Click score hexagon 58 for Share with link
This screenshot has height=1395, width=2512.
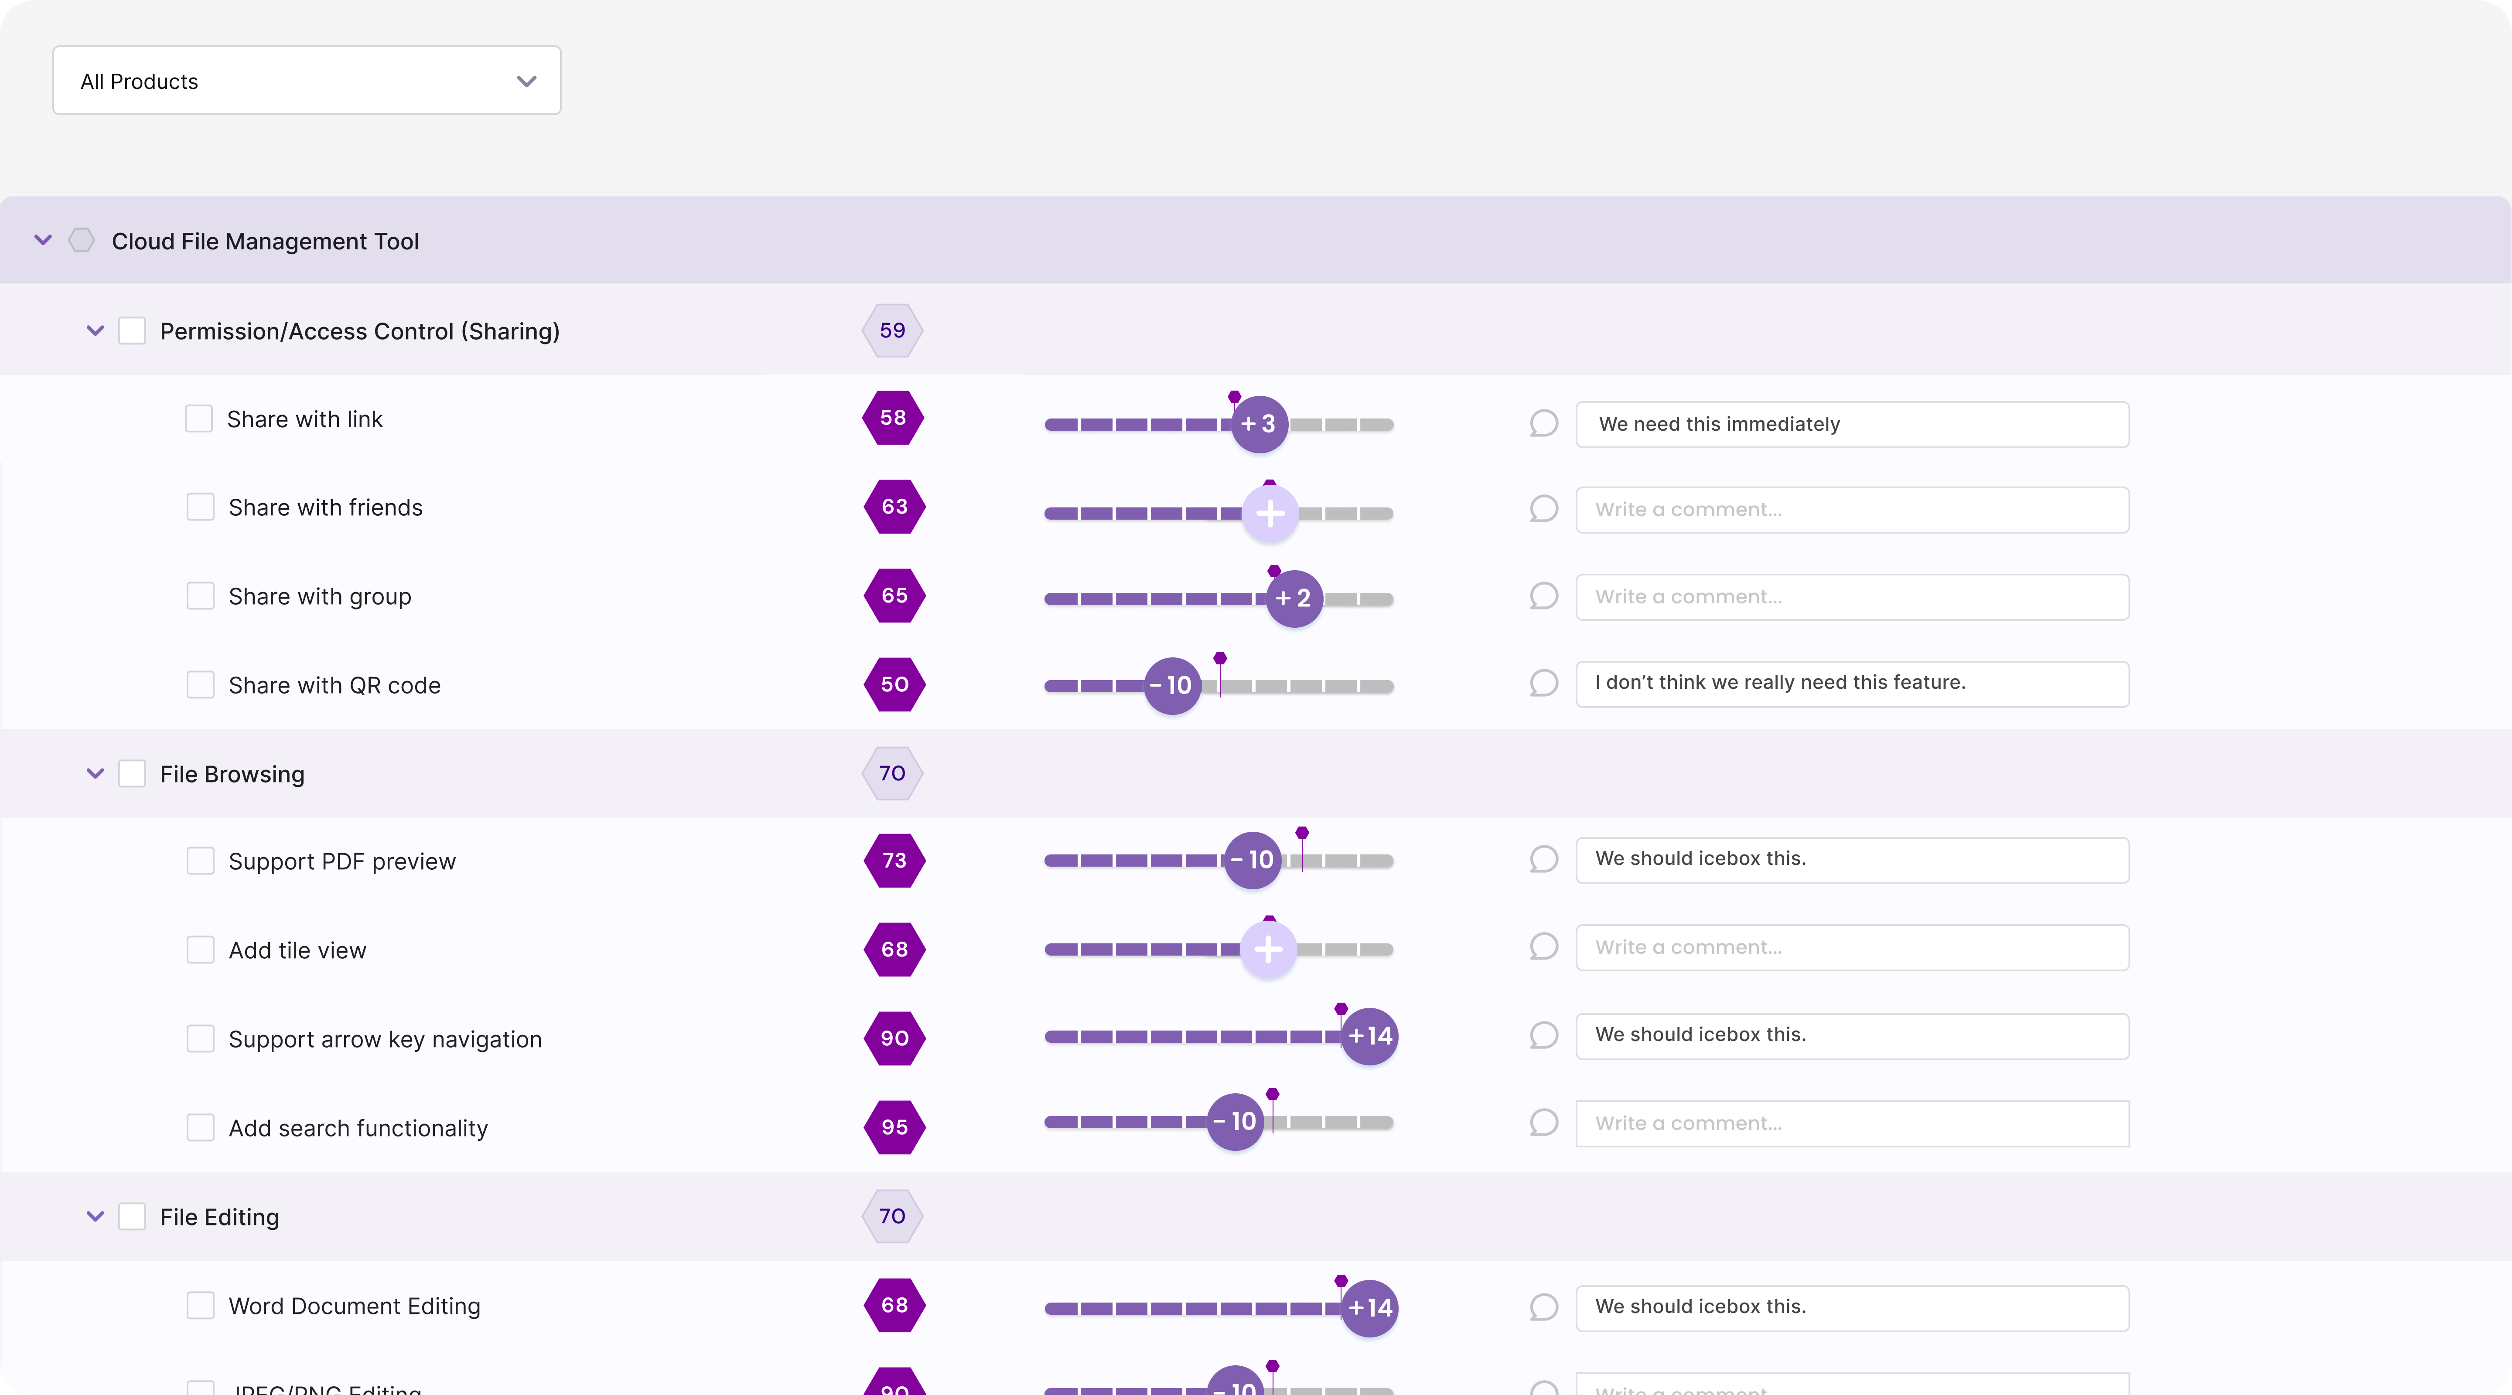(893, 418)
